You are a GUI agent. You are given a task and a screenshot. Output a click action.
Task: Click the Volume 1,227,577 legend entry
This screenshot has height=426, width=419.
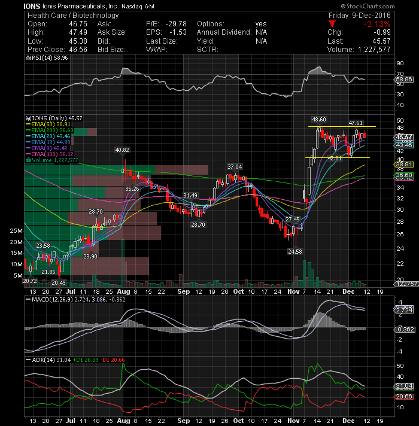tap(52, 160)
